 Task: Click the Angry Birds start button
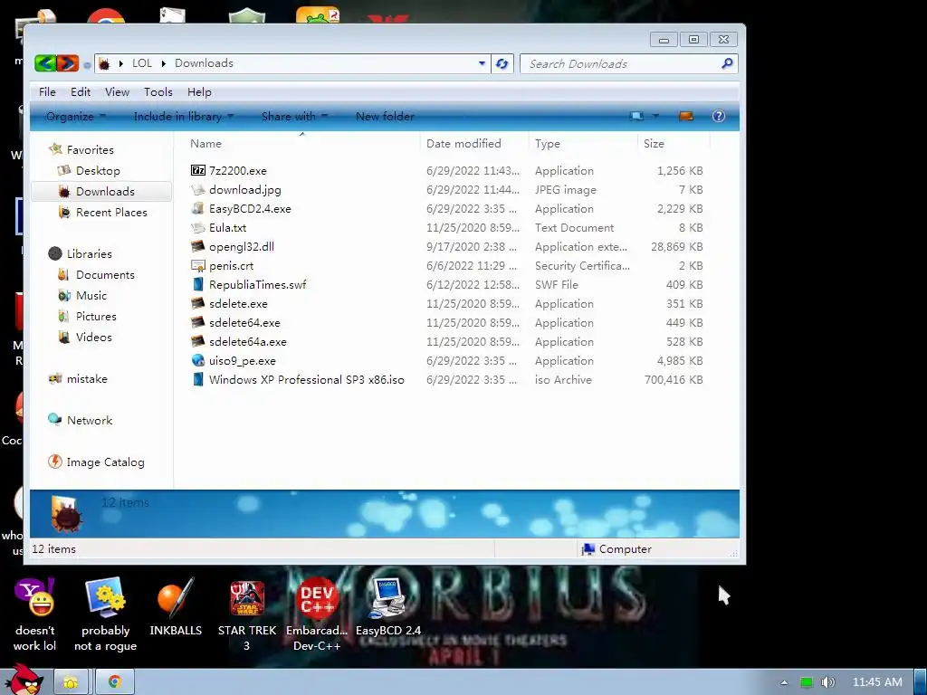[x=24, y=681]
